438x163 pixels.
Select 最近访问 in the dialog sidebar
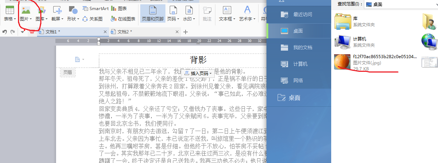pyautogui.click(x=299, y=15)
